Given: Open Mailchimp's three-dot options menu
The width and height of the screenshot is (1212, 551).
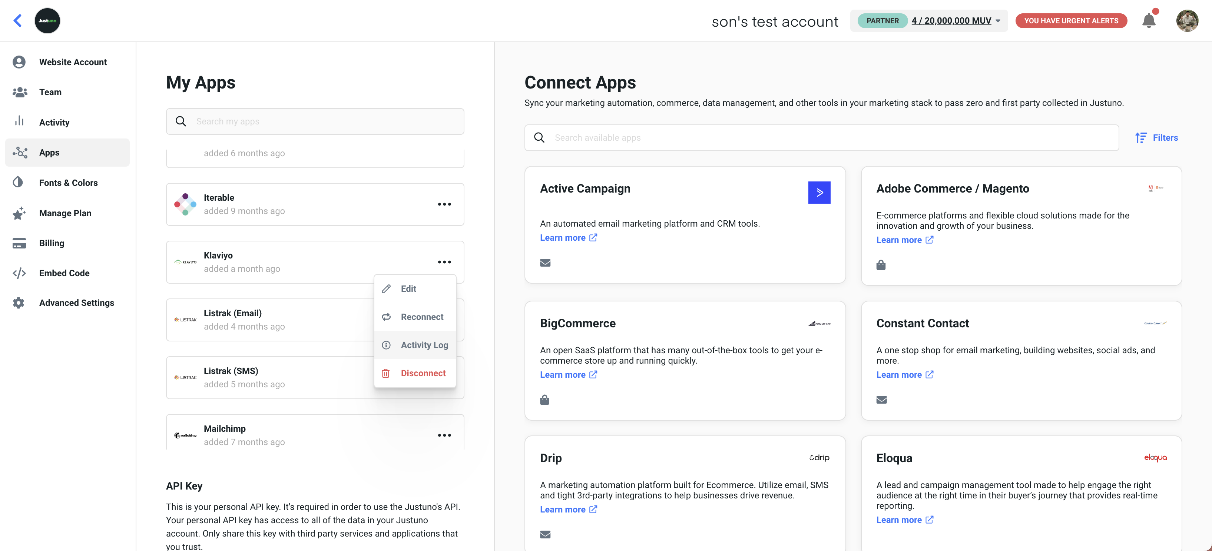Looking at the screenshot, I should tap(444, 435).
